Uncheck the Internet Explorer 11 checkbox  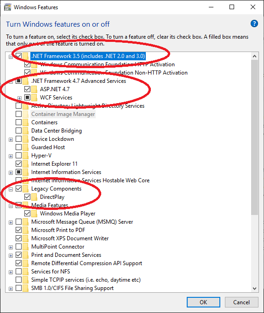[x=18, y=164]
